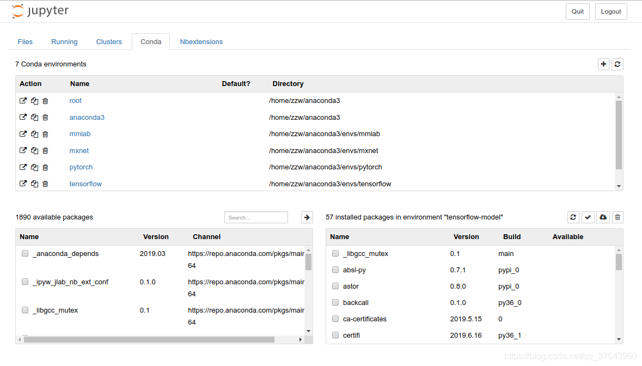Export the mxnet environment icon

coord(23,150)
